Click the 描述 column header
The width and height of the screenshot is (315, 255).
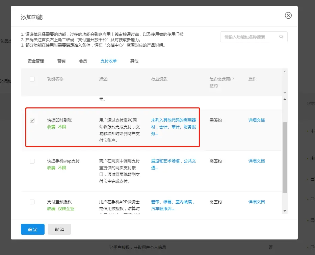pos(103,79)
